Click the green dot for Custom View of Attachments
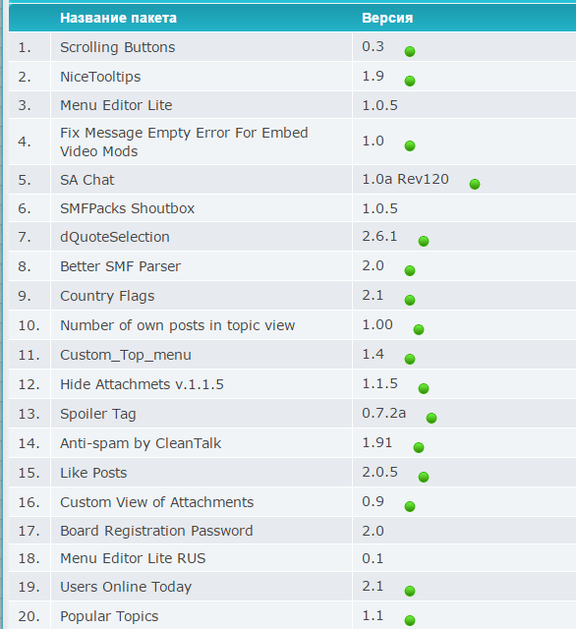This screenshot has width=576, height=629. point(410,507)
